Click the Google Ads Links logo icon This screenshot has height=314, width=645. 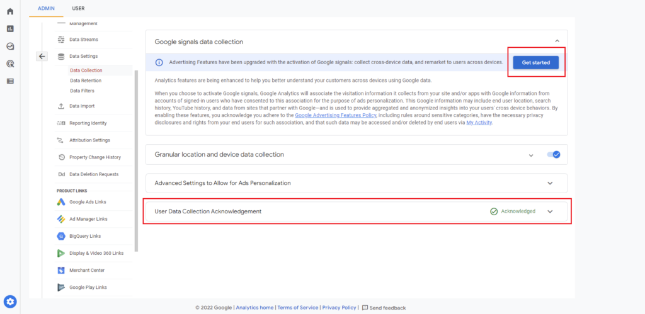[61, 202]
